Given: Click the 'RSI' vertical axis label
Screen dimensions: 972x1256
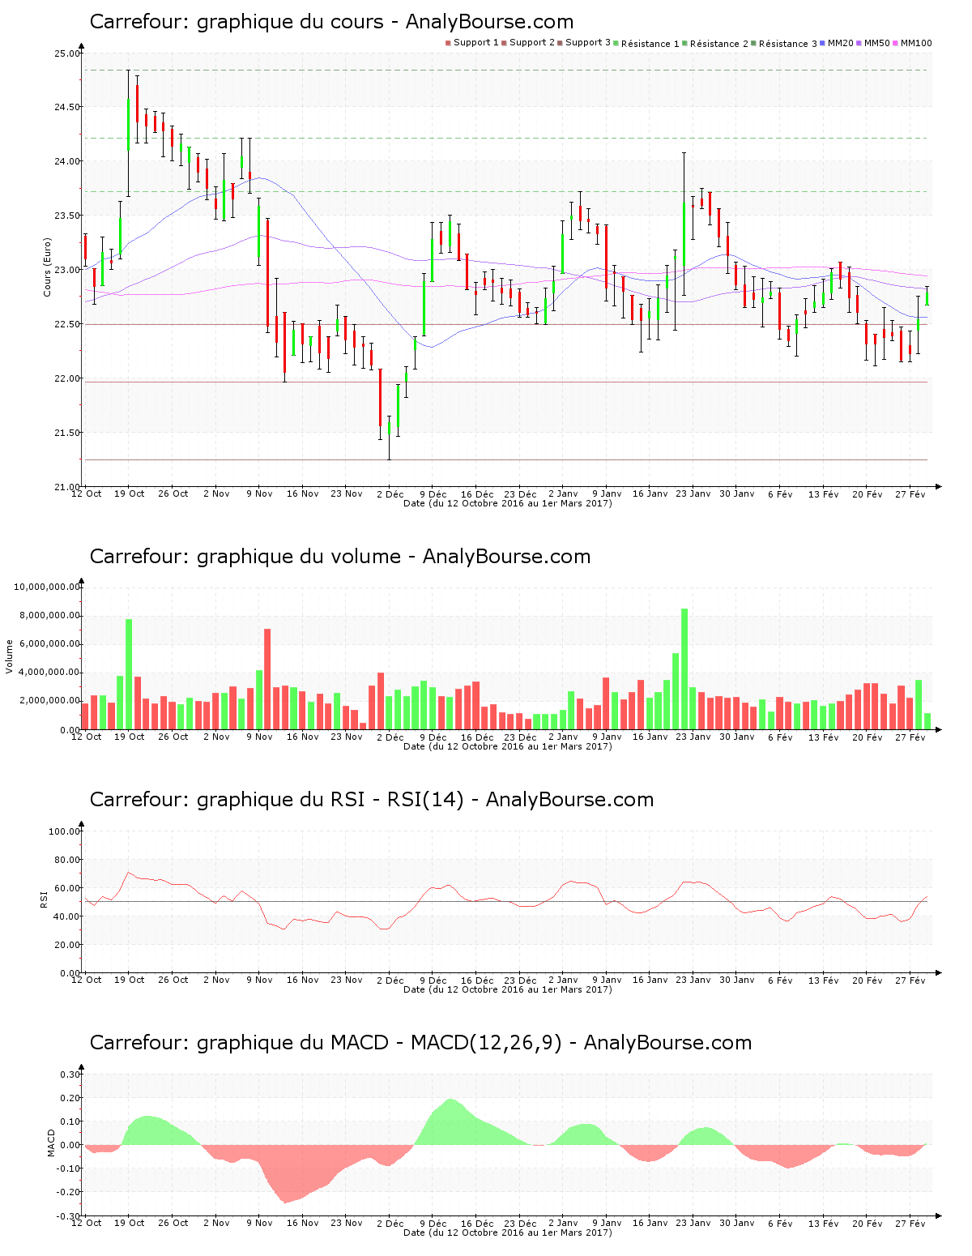Looking at the screenshot, I should pyautogui.click(x=45, y=899).
